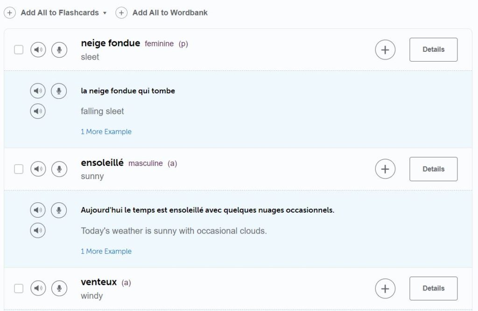This screenshot has height=311, width=478.
Task: Tick the venteux checkbox
Action: pos(19,289)
